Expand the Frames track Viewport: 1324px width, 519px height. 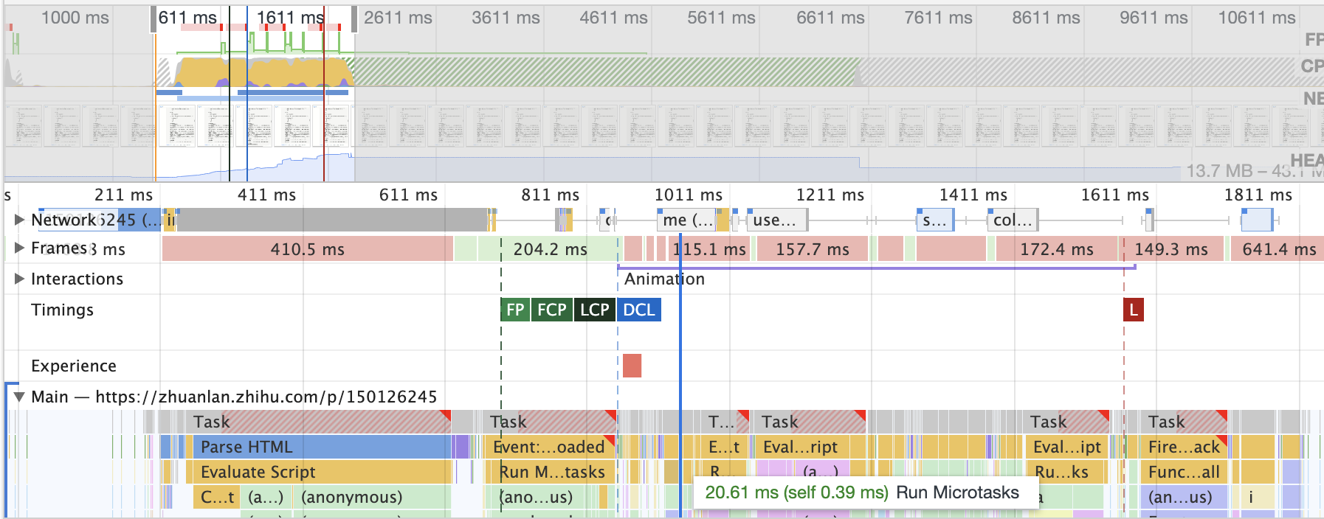19,248
